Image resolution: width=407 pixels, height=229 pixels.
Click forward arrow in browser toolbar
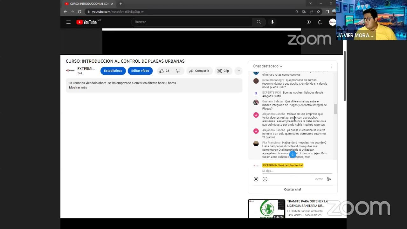point(72,11)
